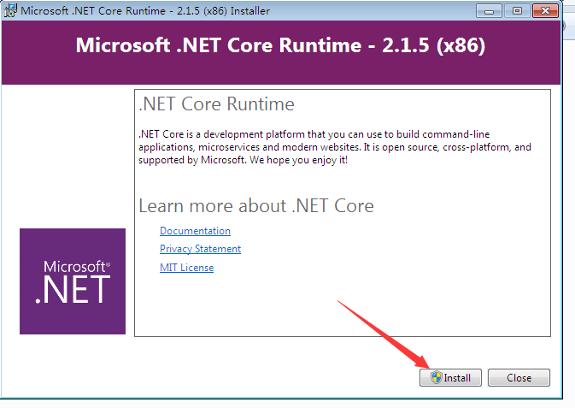
Task: Click the "Learn more about .NET Core" heading
Action: click(x=255, y=206)
